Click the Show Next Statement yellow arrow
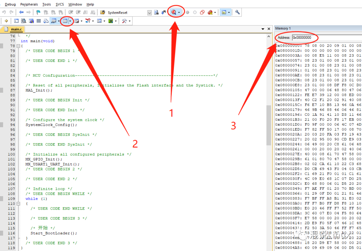The image size is (362, 251). [6, 21]
